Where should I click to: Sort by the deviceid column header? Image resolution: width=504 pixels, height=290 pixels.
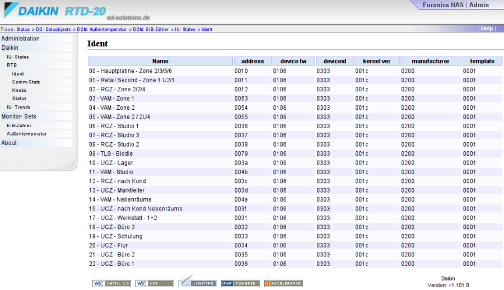tap(335, 61)
